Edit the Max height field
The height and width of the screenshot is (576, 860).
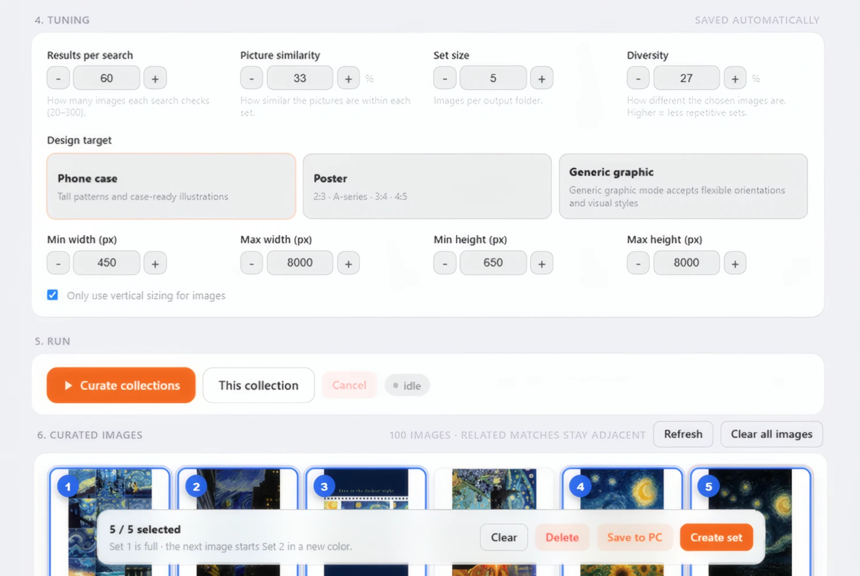[x=687, y=263]
